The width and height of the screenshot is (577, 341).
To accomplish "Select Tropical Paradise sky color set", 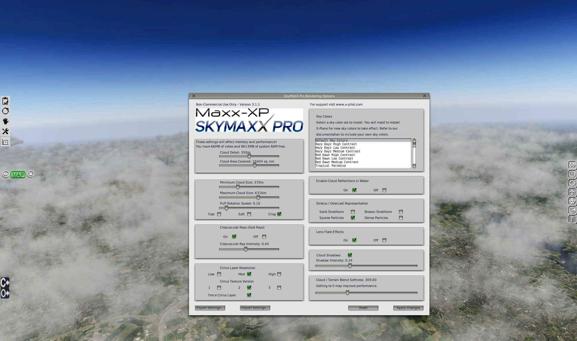I will [331, 166].
